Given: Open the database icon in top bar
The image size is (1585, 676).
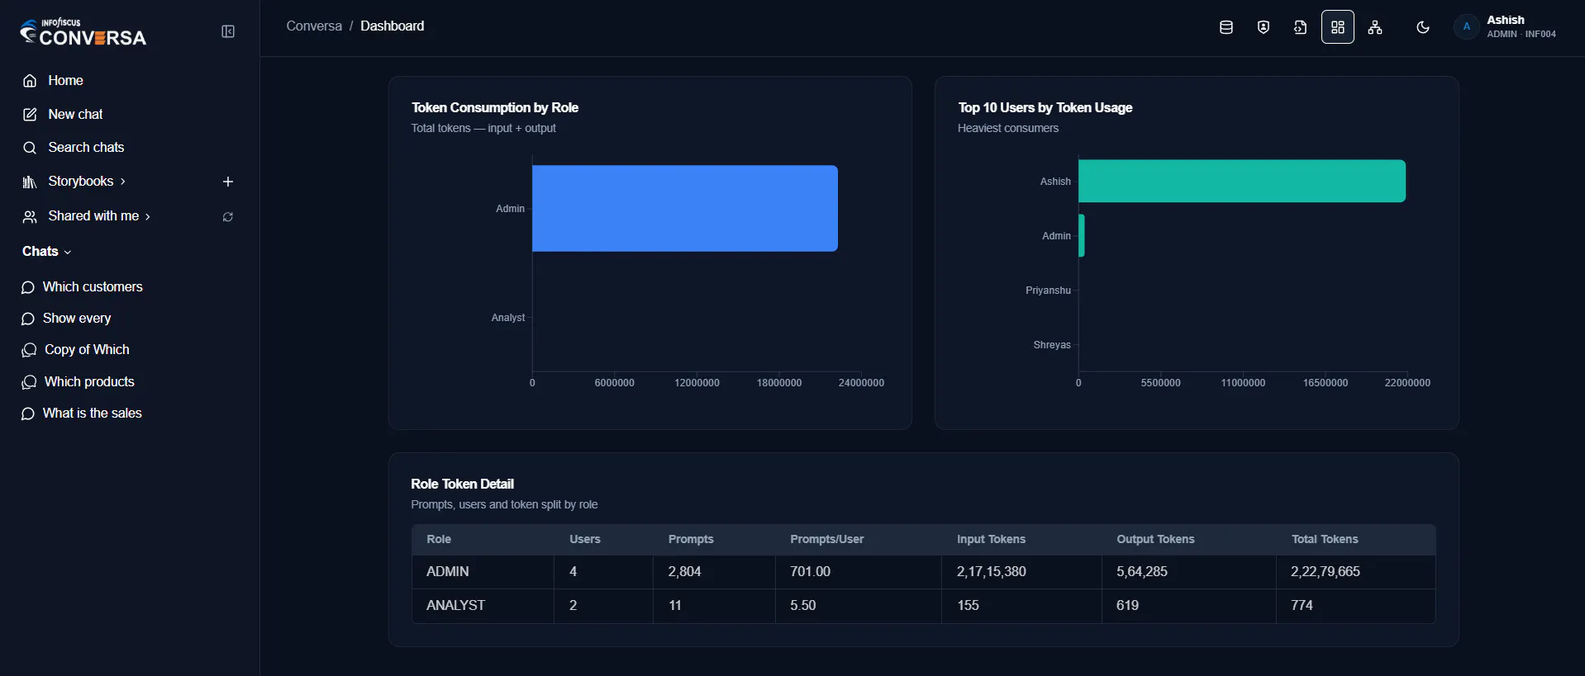Looking at the screenshot, I should [1226, 27].
